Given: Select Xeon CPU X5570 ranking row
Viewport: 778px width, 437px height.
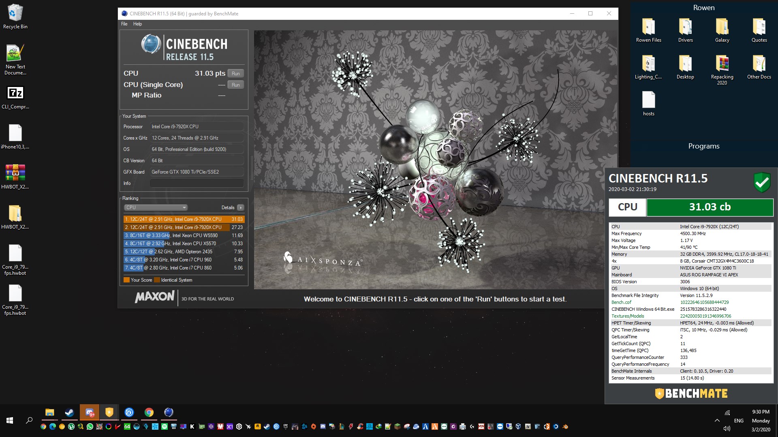Looking at the screenshot, I should 184,244.
